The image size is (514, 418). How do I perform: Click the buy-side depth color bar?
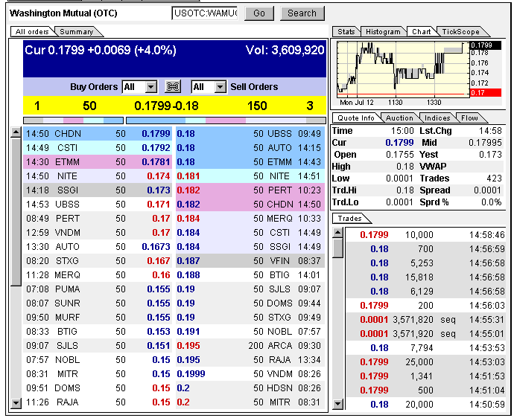click(73, 120)
